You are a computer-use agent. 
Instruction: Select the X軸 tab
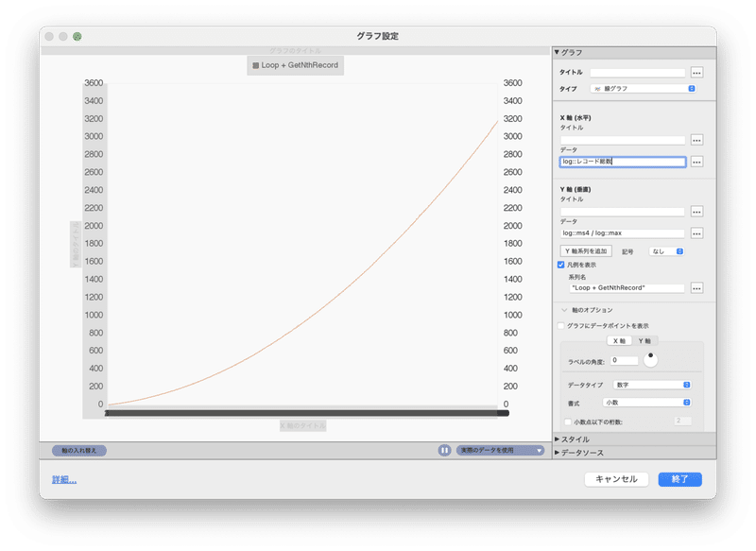(x=620, y=340)
